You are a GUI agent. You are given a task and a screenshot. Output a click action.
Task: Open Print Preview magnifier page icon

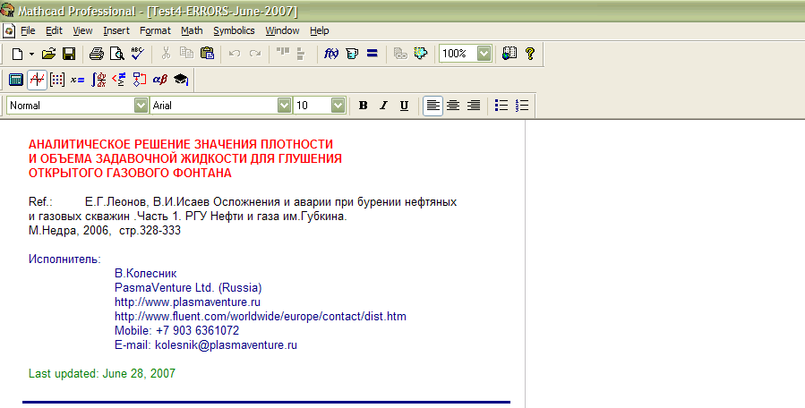pos(117,54)
